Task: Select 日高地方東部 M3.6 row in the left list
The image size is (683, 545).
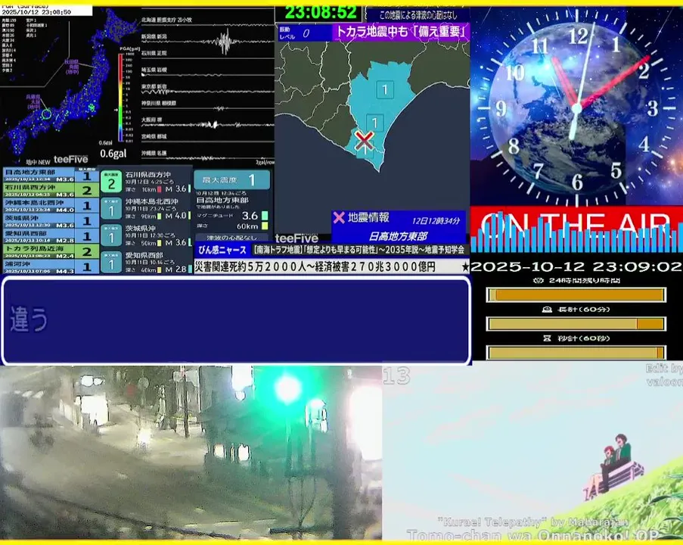Action: (x=51, y=176)
